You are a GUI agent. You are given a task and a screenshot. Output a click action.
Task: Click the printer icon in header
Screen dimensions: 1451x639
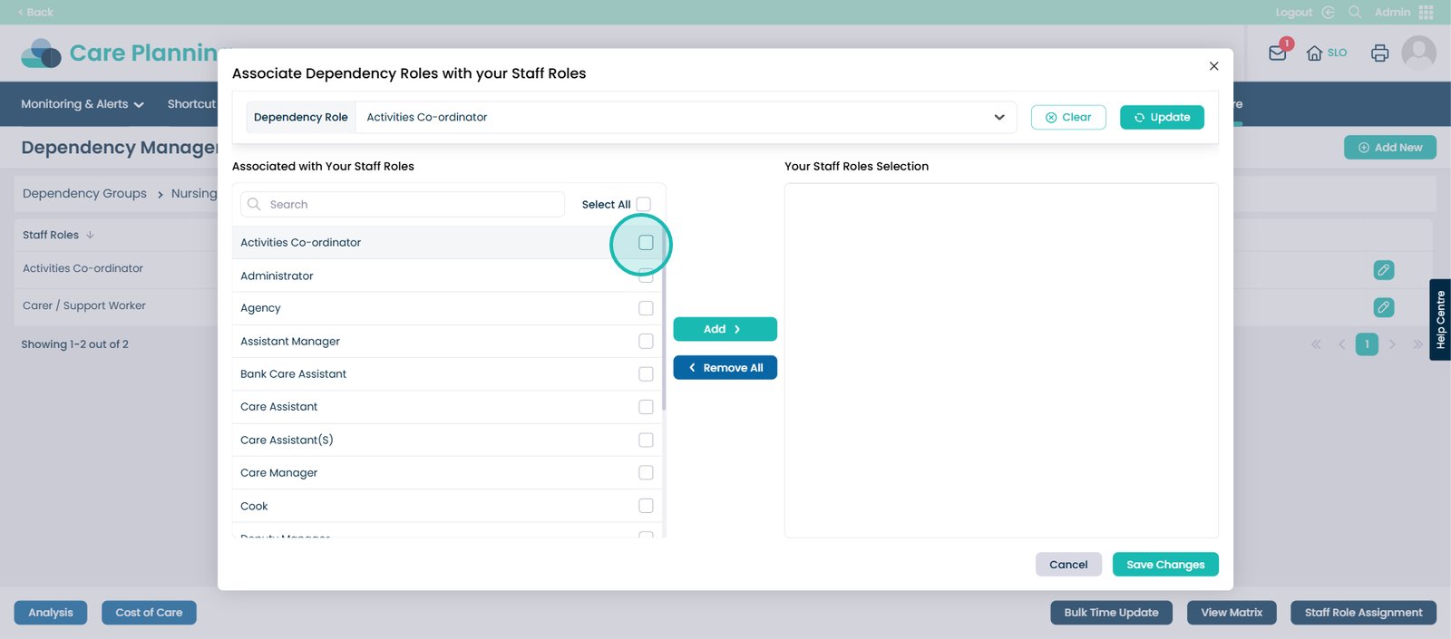[1379, 53]
